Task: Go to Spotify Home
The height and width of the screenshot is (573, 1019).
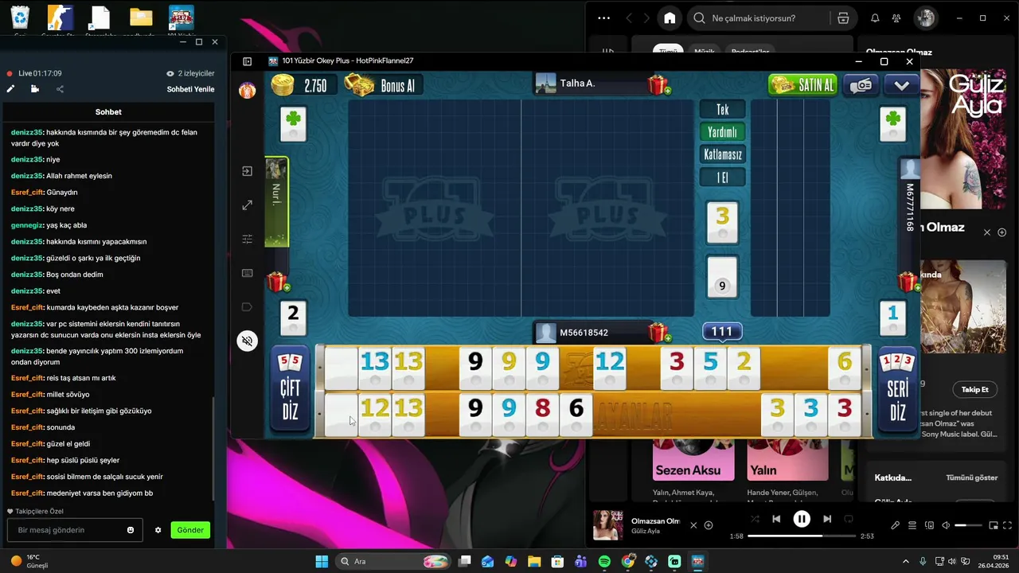Action: click(670, 18)
